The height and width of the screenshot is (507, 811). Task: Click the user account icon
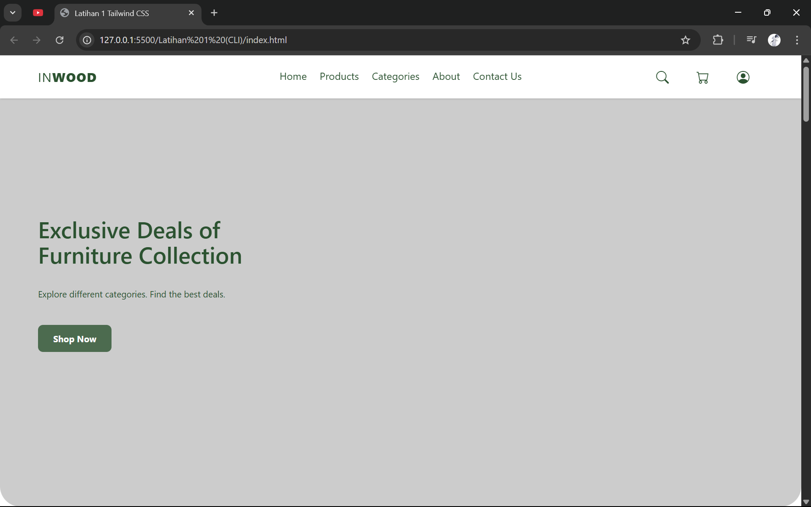click(x=743, y=77)
